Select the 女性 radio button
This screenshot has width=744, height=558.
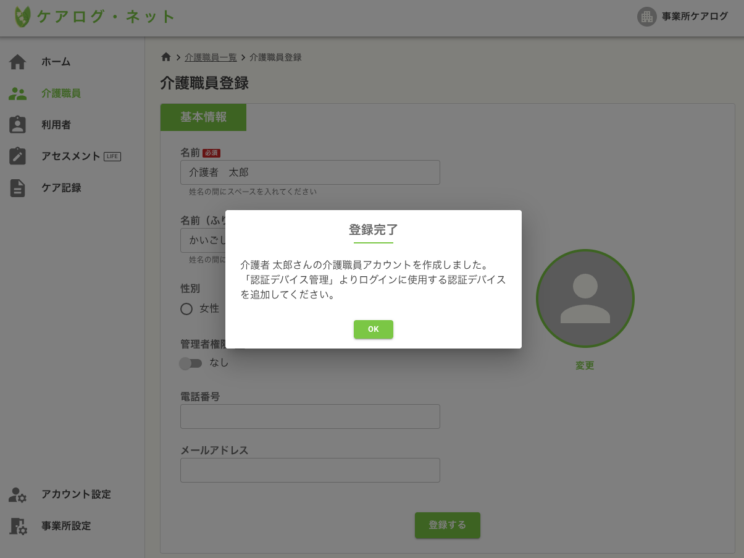point(186,309)
